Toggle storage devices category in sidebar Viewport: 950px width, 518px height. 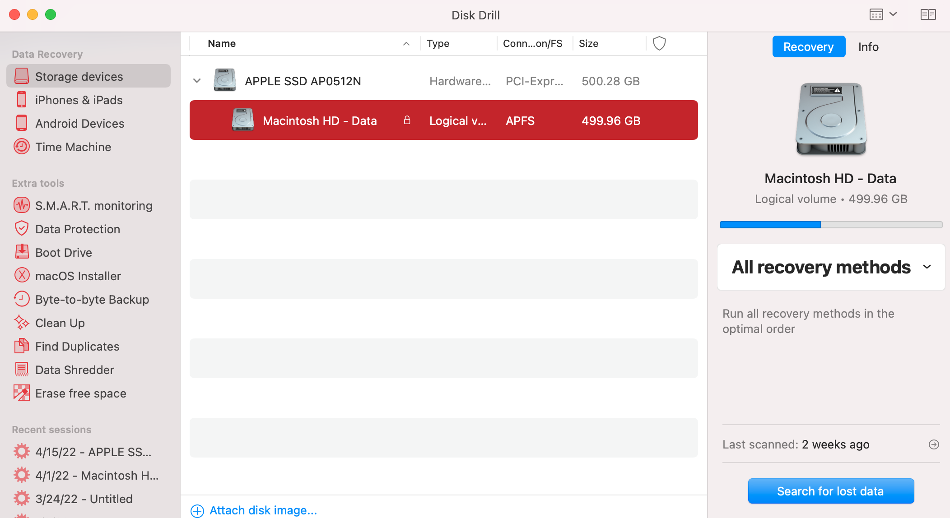point(89,76)
